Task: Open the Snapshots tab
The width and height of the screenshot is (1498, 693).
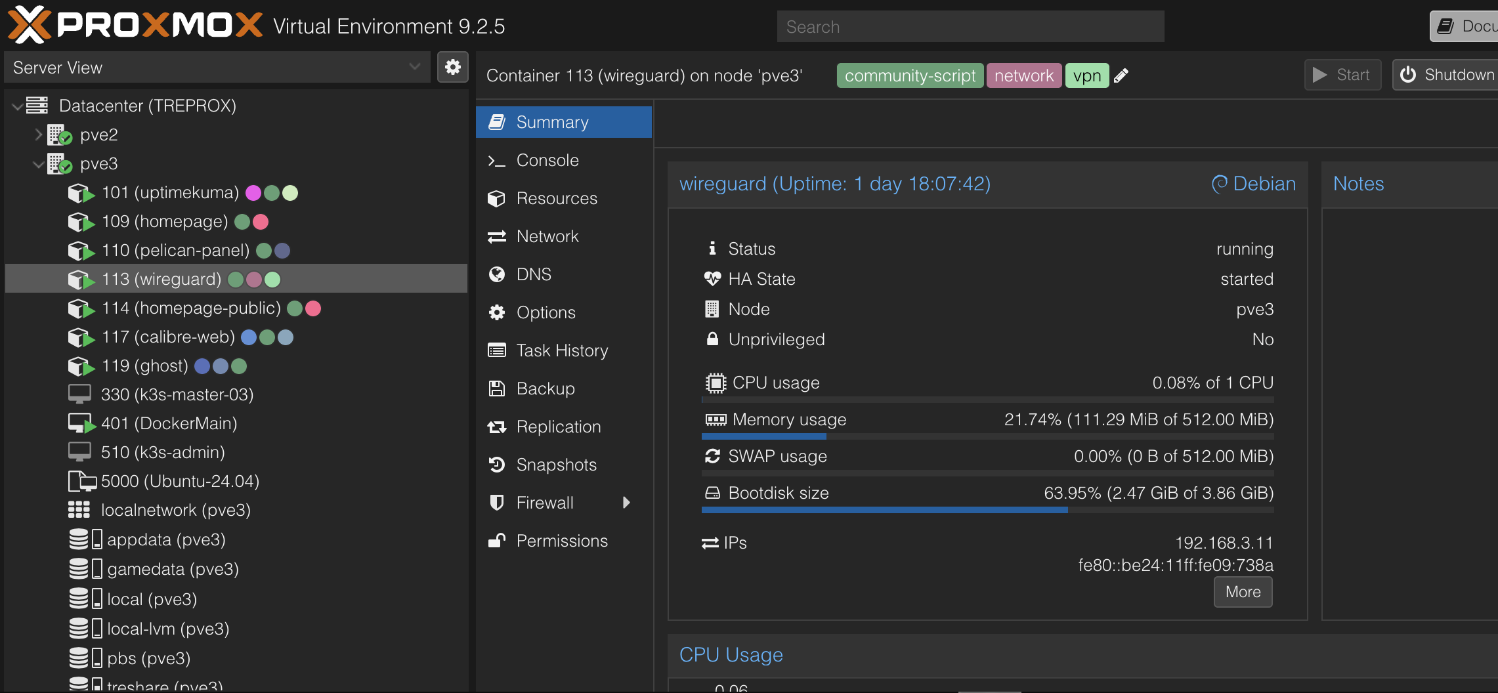Action: click(564, 465)
